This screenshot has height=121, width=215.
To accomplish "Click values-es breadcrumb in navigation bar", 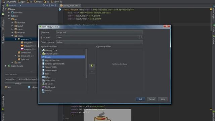I will 56,2.
